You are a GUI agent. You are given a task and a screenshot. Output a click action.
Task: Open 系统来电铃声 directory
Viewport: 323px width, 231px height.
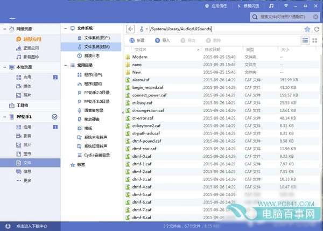click(x=92, y=137)
